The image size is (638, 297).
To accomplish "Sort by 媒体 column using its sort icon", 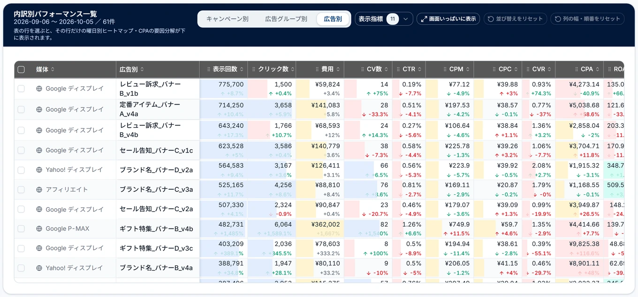I will [x=53, y=69].
